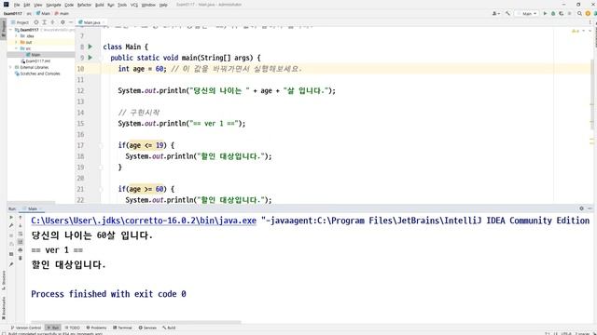Open IDE updates orange notification icon
The height and width of the screenshot is (335, 597).
coord(588,13)
